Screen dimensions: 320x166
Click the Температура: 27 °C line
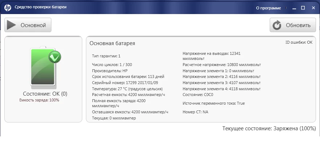(127, 89)
